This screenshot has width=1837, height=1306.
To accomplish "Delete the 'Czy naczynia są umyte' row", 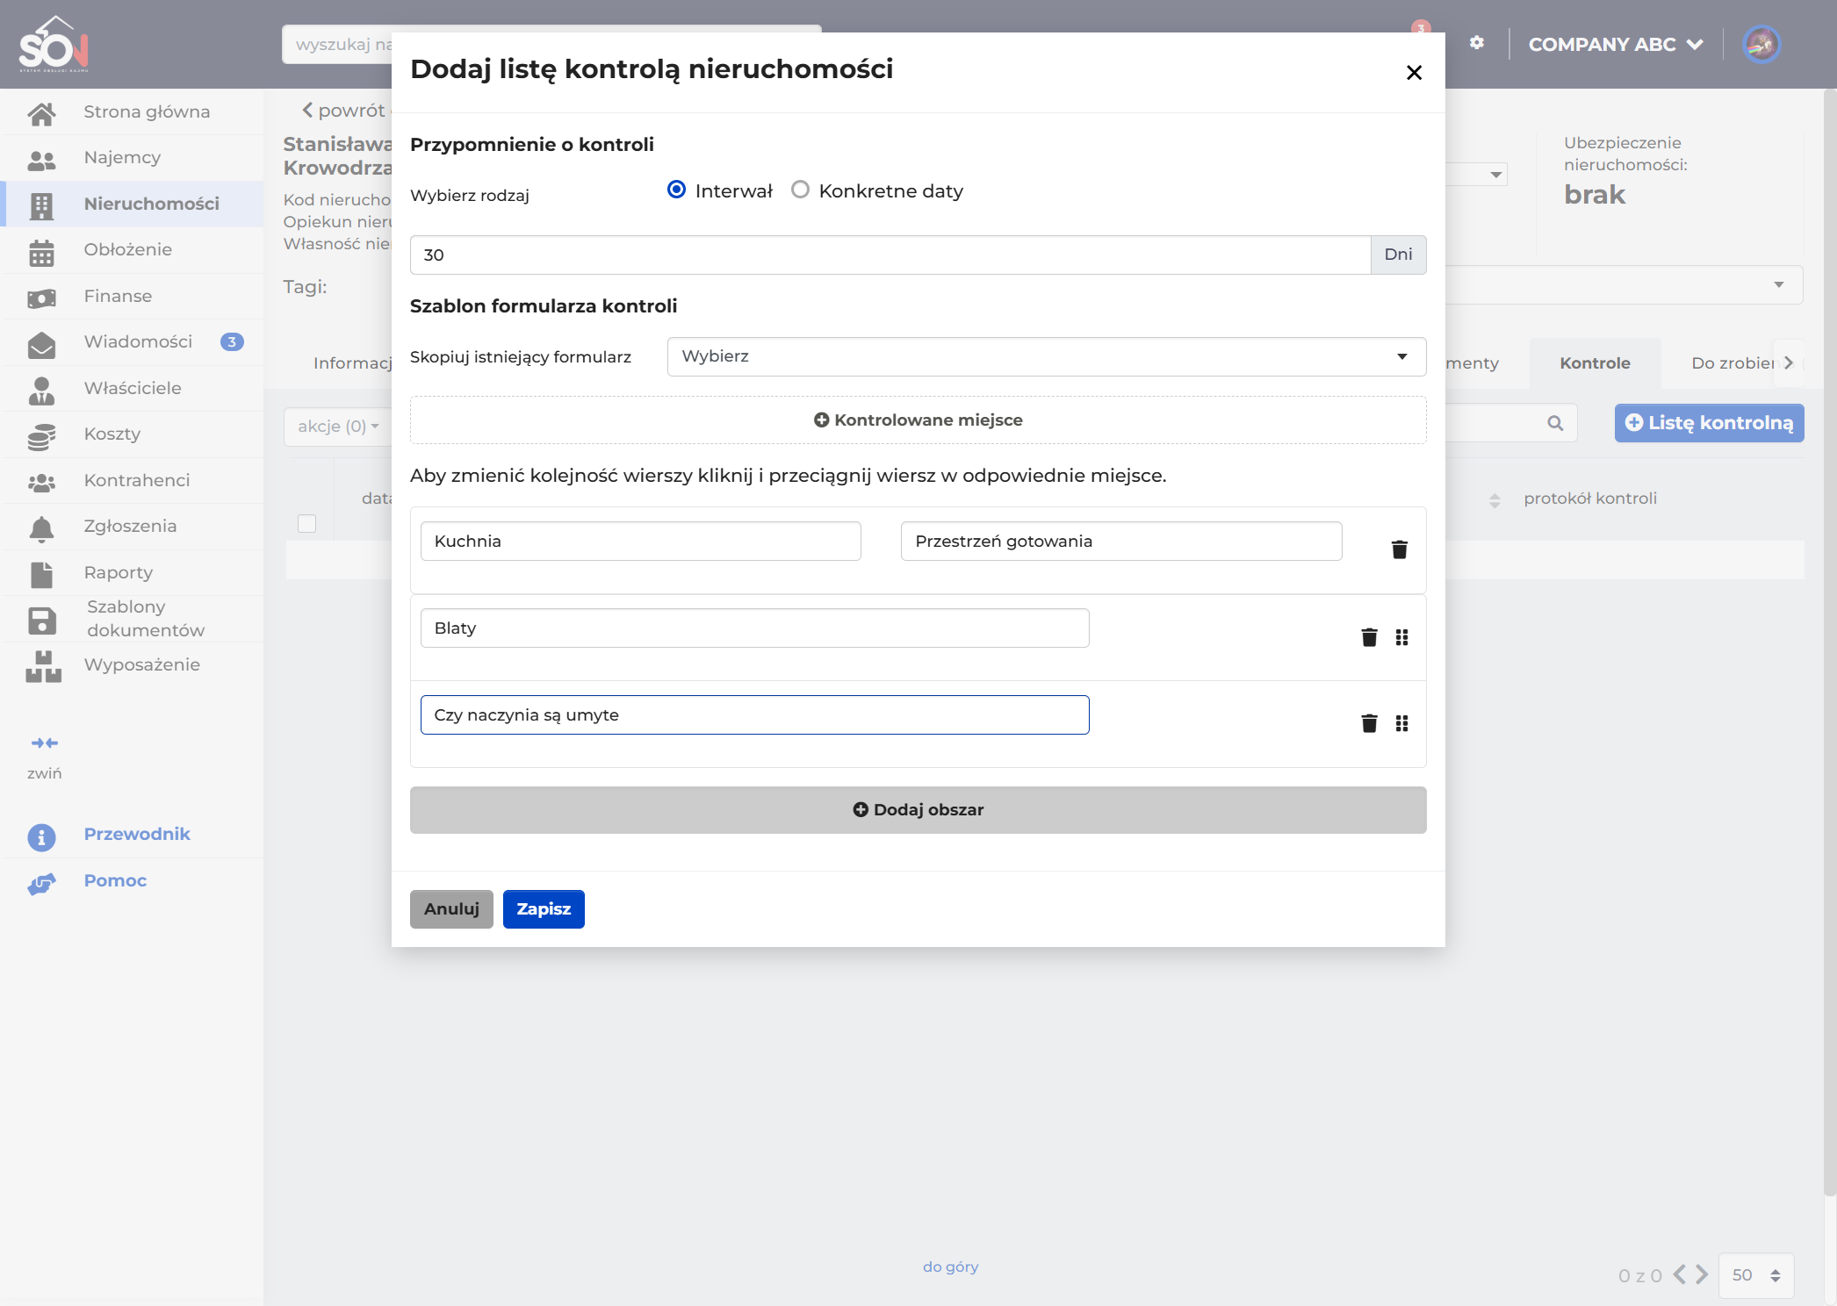I will tap(1369, 723).
